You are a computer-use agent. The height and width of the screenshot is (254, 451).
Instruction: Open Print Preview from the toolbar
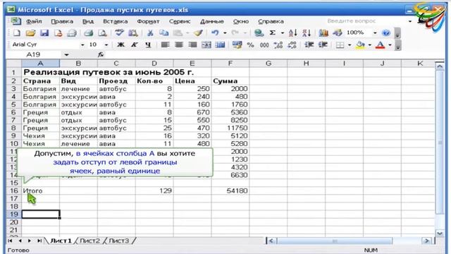pyautogui.click(x=102, y=33)
